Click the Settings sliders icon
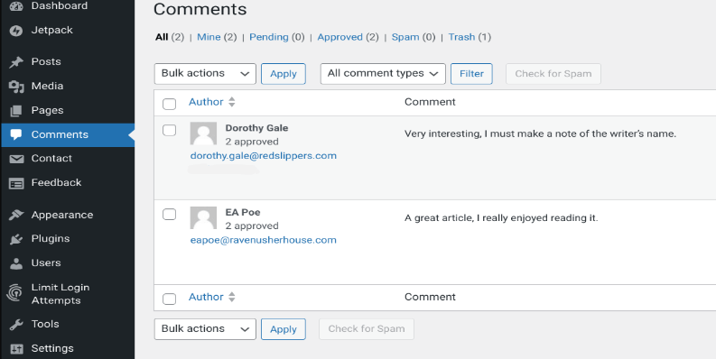The width and height of the screenshot is (716, 359). click(16, 349)
